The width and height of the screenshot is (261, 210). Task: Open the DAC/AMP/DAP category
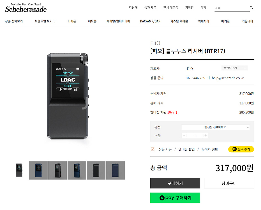(150, 21)
